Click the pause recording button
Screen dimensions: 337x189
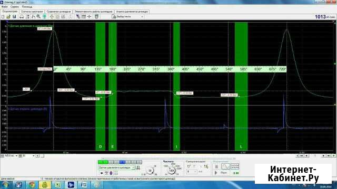tap(216, 166)
